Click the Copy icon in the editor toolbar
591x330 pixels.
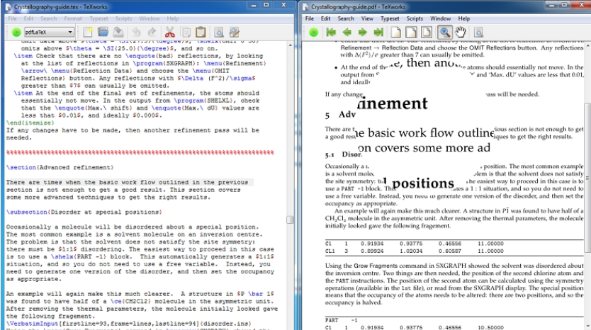(186, 33)
